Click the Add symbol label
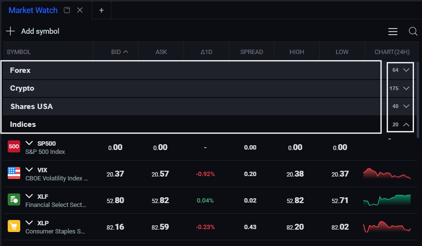This screenshot has height=246, width=422. [40, 31]
